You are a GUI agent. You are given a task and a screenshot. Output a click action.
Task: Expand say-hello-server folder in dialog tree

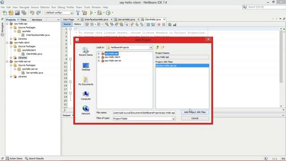pyautogui.click(x=99, y=61)
